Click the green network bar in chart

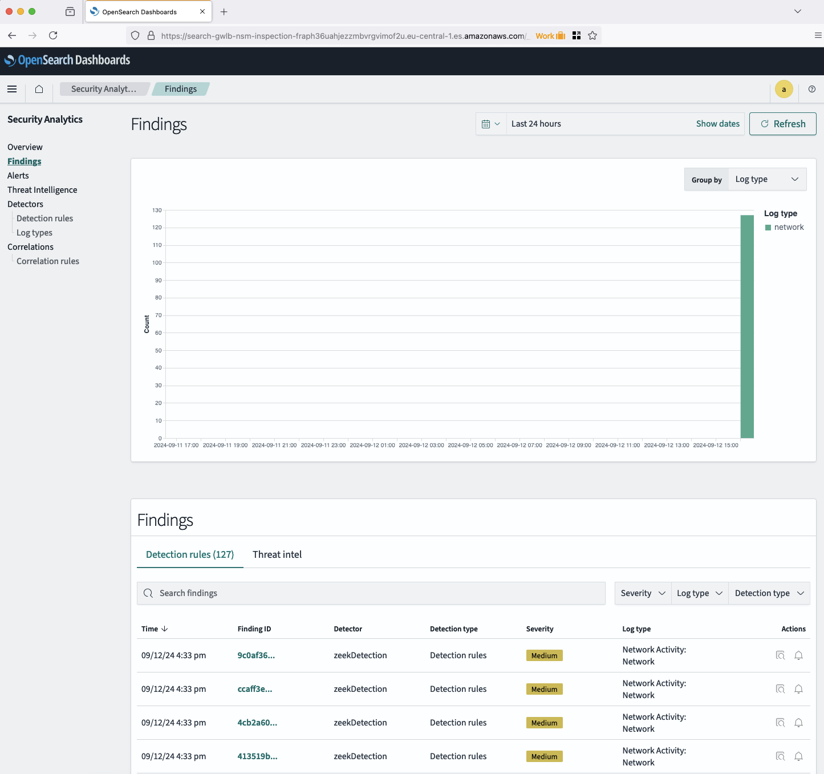[746, 326]
